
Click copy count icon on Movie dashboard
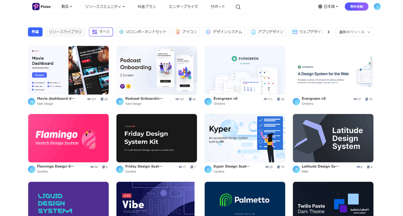pos(102,99)
